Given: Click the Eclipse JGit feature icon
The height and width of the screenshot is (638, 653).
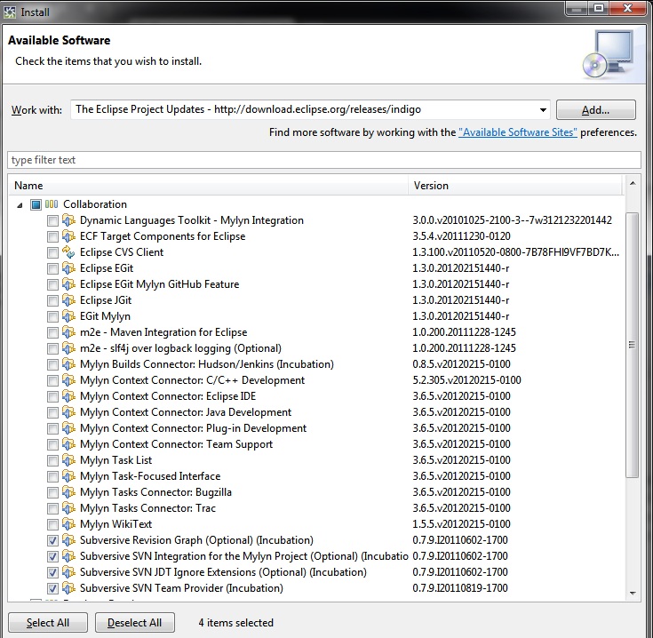Looking at the screenshot, I should point(68,300).
